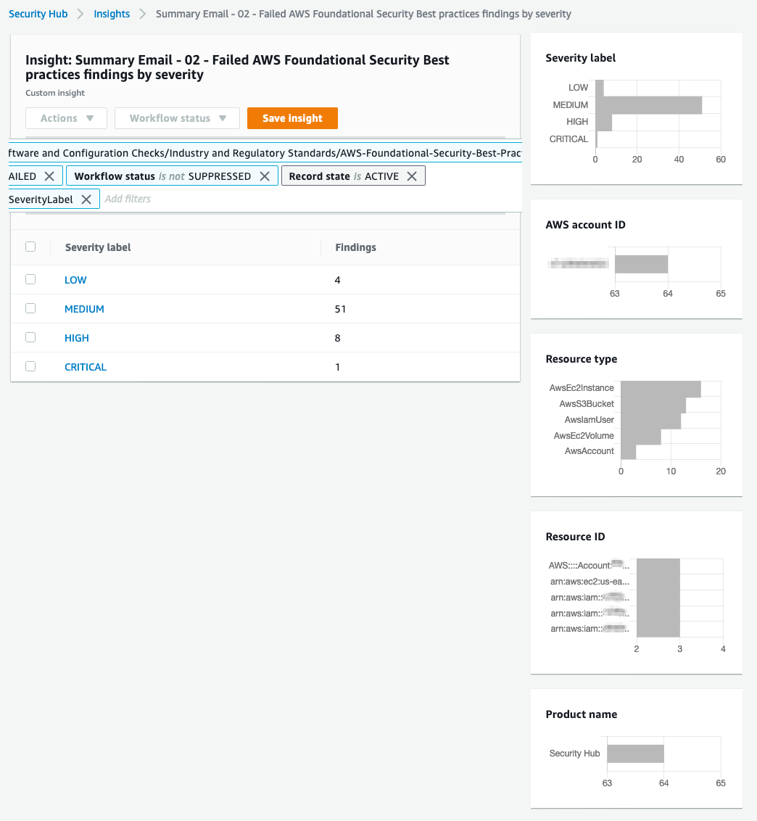Screen dimensions: 757x821
Task: Click the AwsEc2Instance bar in Resource type chart
Action: (660, 388)
